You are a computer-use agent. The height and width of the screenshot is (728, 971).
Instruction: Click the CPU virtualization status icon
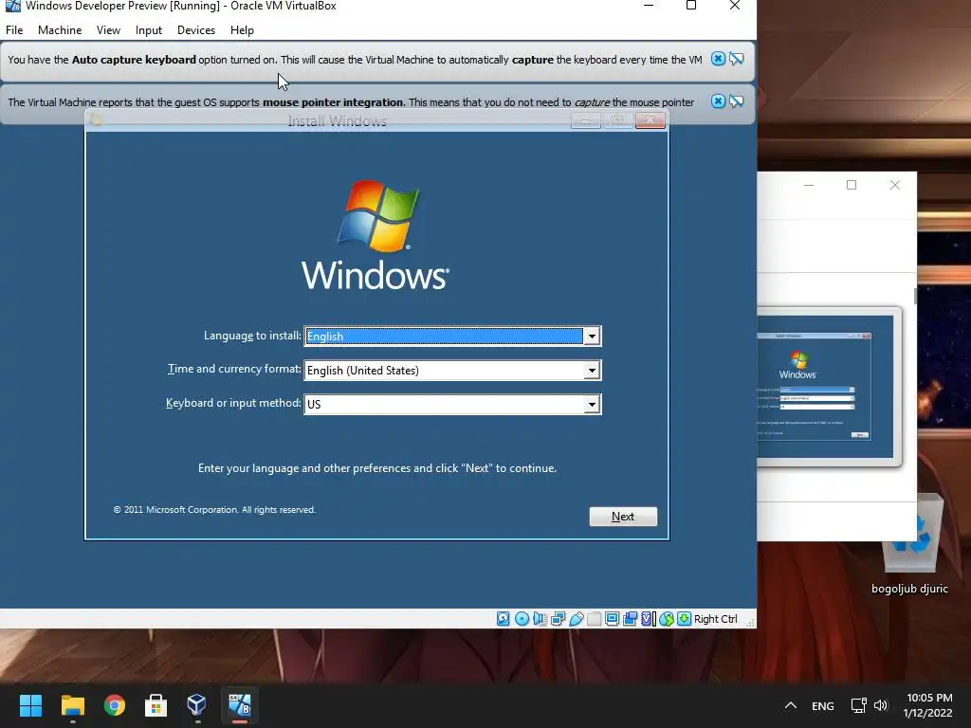pyautogui.click(x=648, y=618)
